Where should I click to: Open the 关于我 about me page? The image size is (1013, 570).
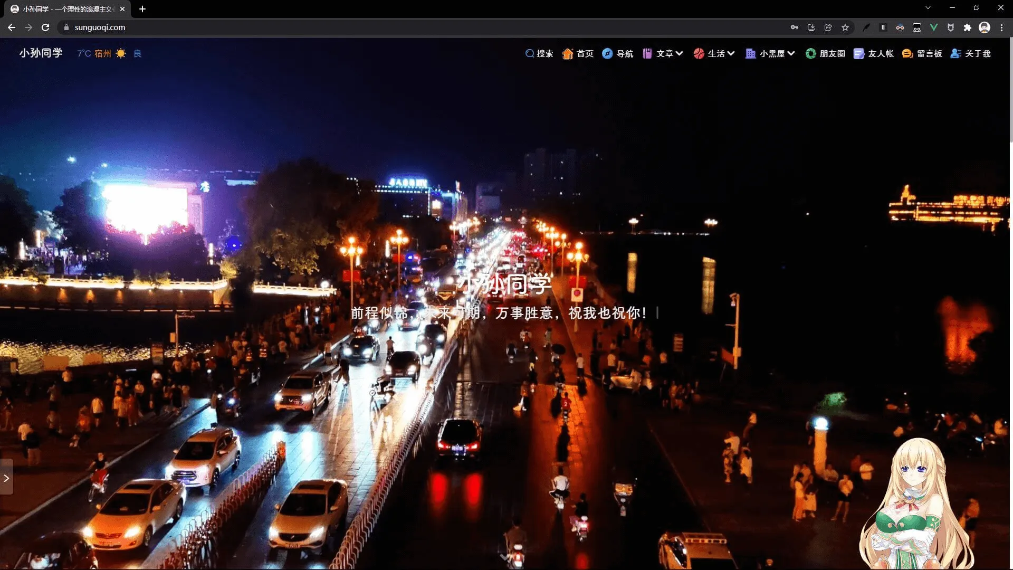[x=971, y=53]
